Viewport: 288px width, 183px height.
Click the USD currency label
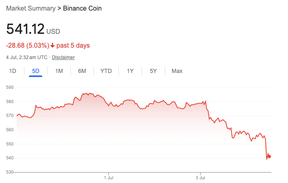[x=53, y=31]
